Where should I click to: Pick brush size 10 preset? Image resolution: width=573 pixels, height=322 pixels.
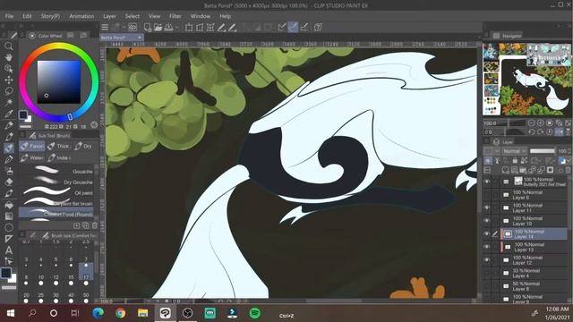[x=41, y=280]
